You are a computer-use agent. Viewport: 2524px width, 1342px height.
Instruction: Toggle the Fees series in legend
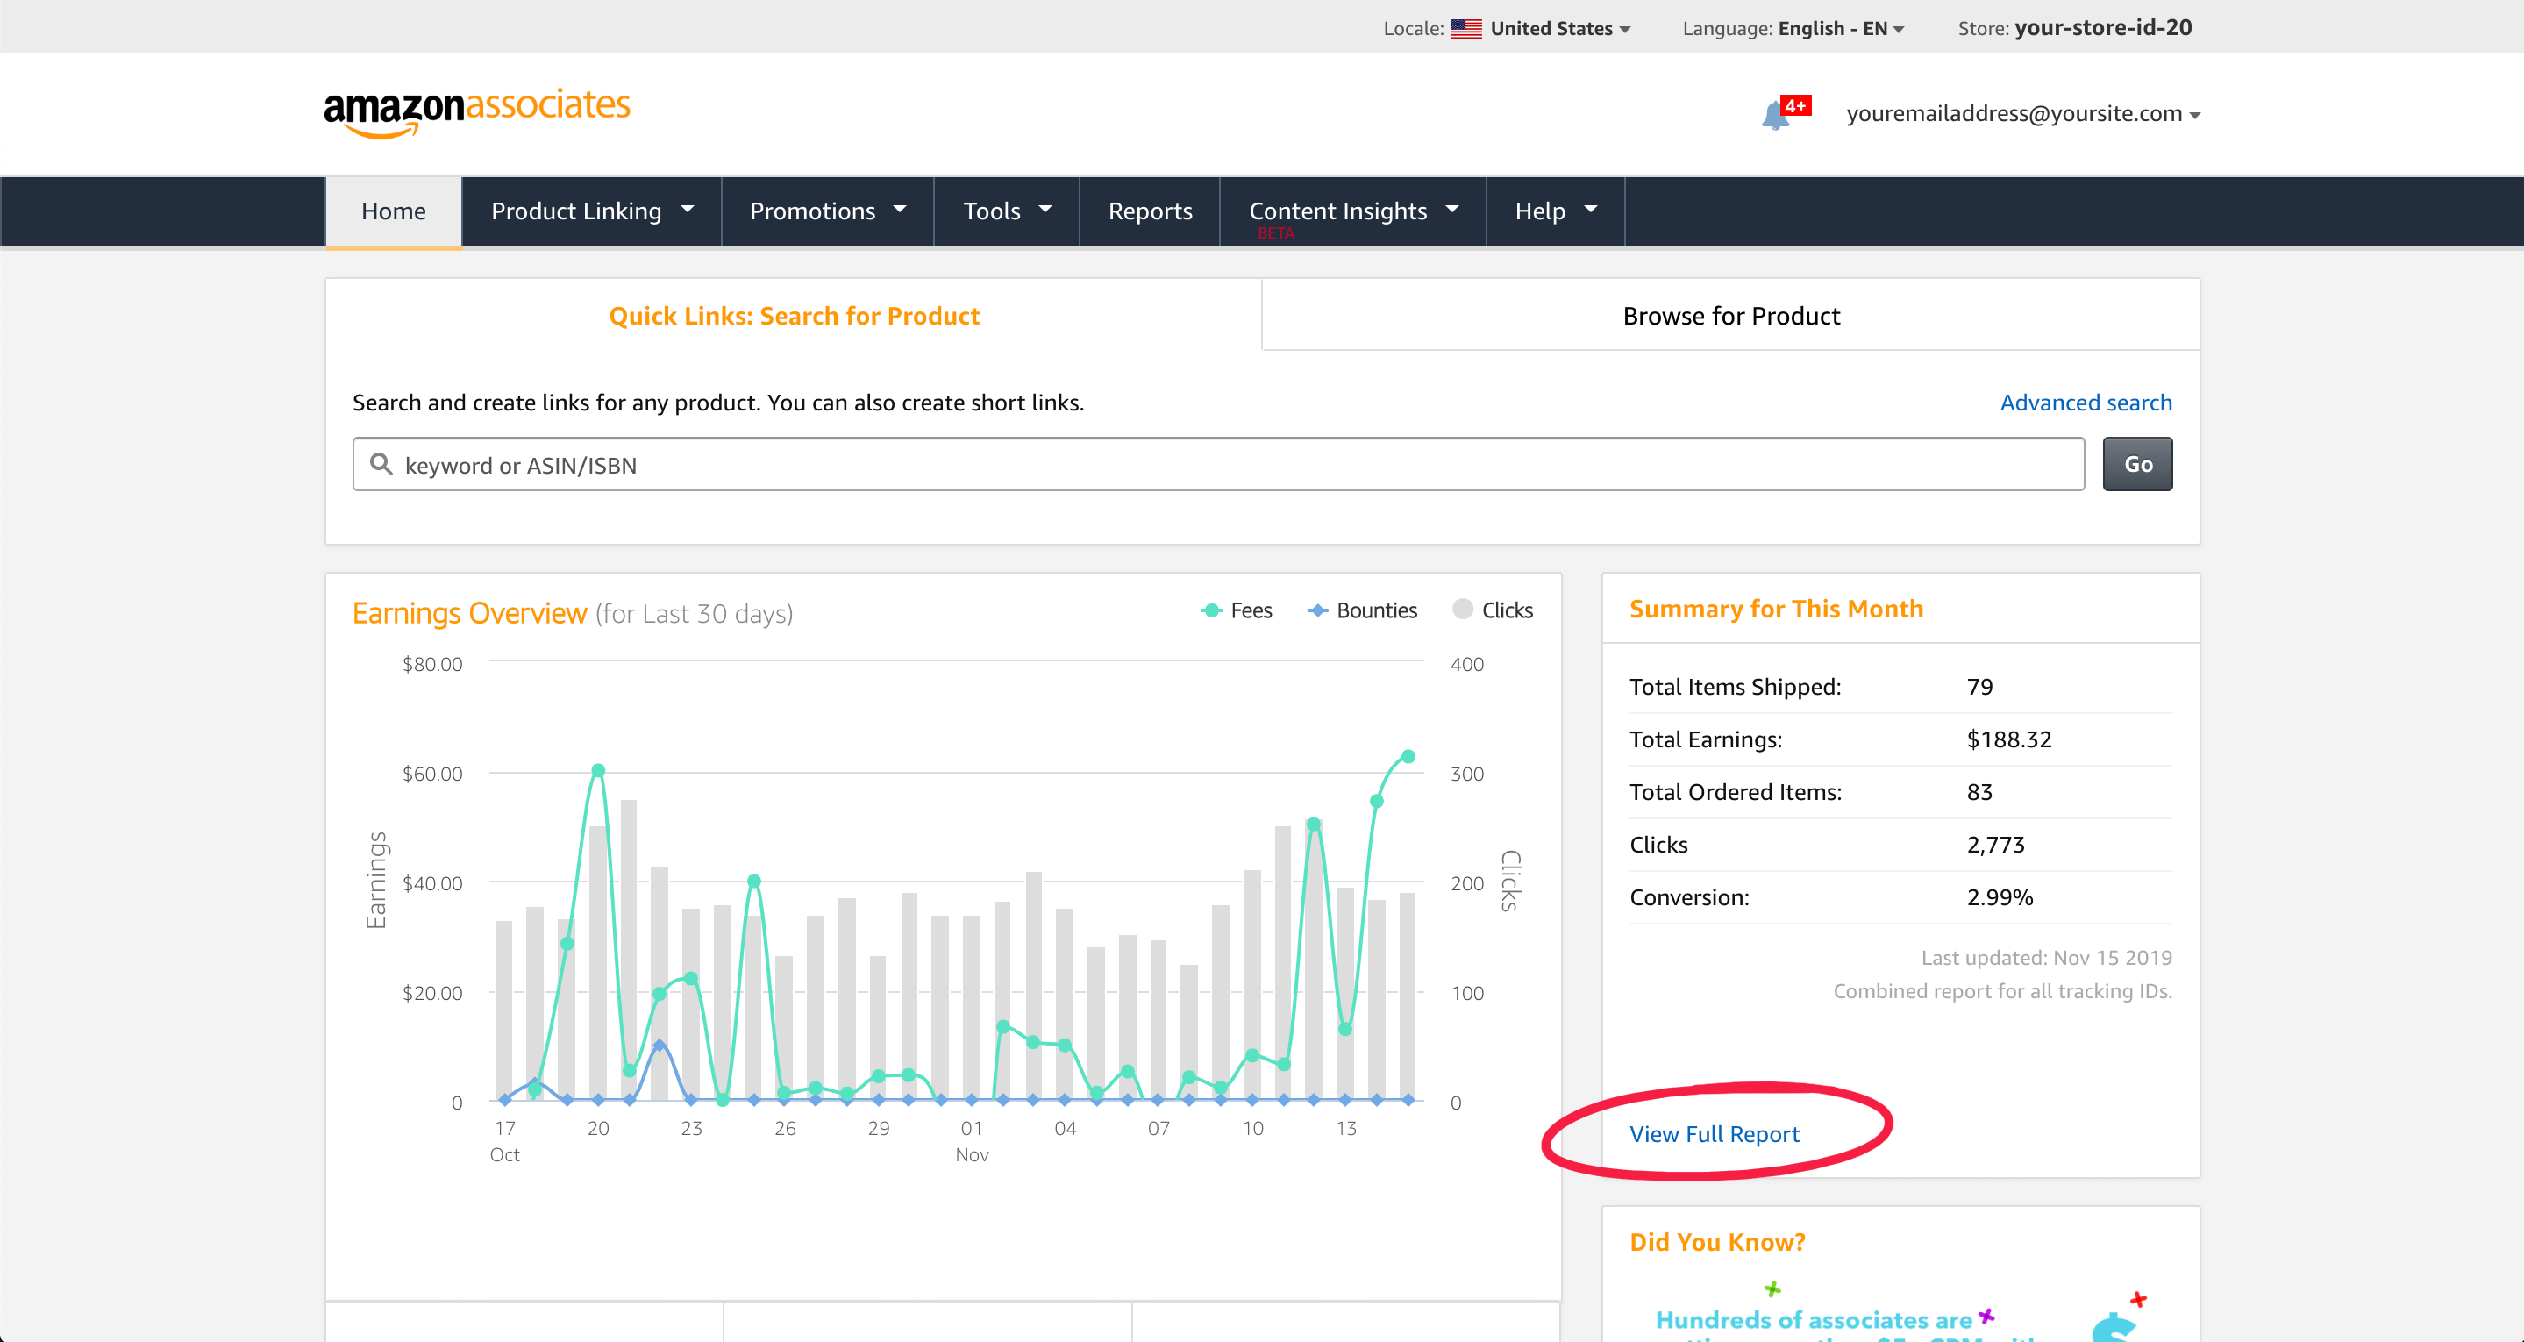(x=1237, y=610)
